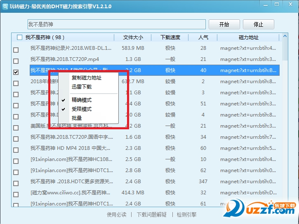Click the 磁力地址 column header
Viewport: 299px width, 224px height.
[x=248, y=37]
